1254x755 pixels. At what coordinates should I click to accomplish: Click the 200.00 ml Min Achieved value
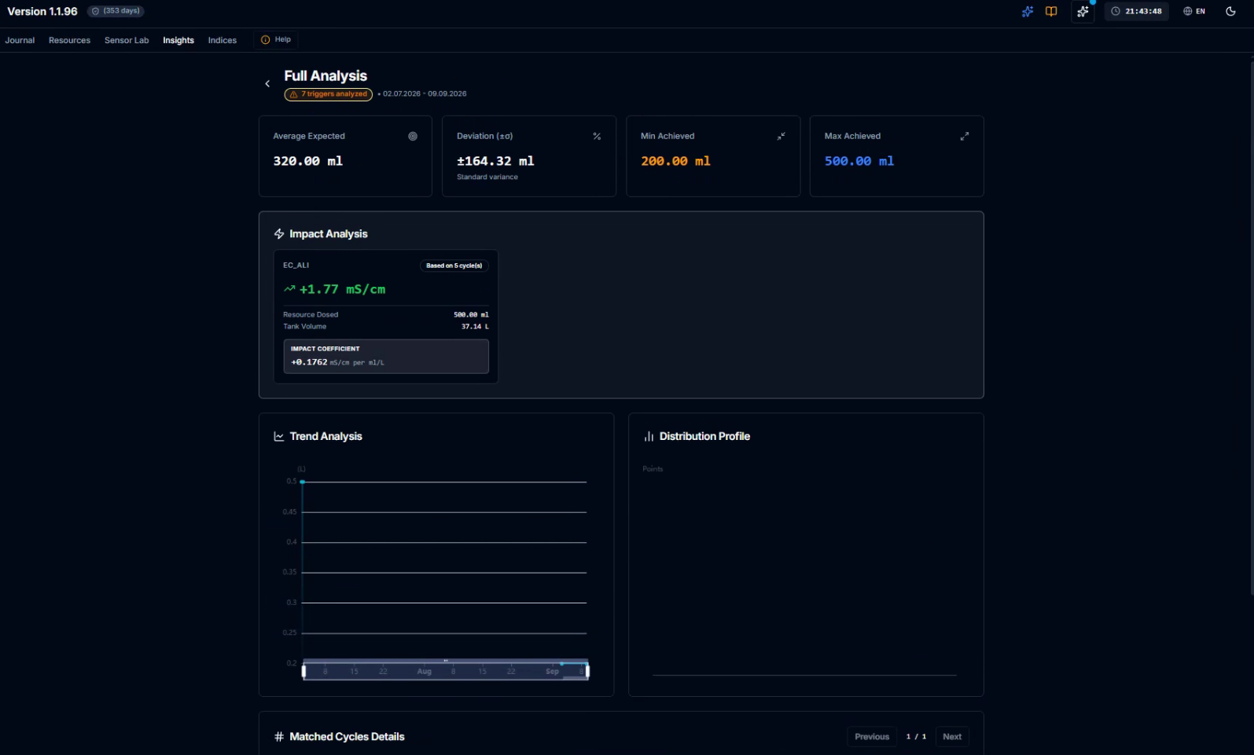[x=675, y=161]
